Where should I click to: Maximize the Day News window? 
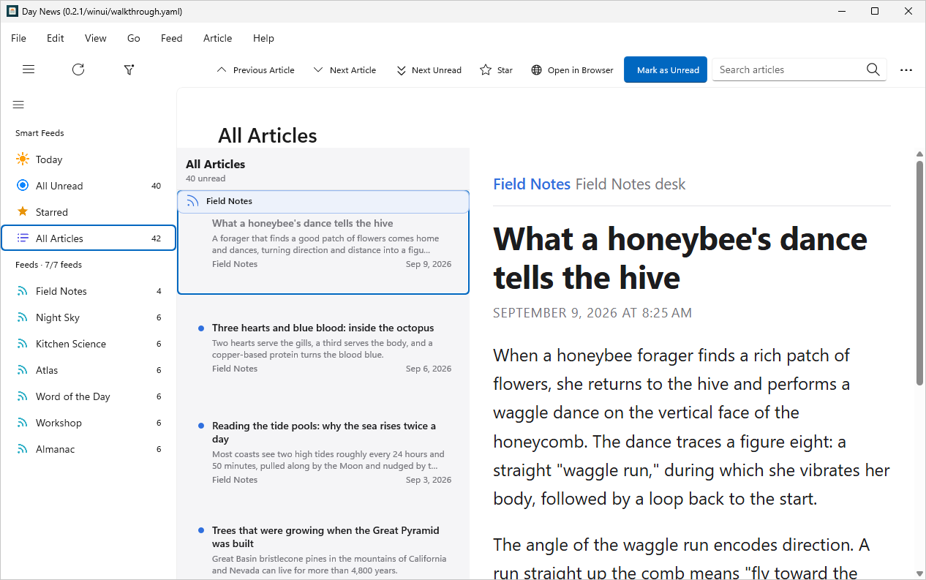pyautogui.click(x=875, y=11)
